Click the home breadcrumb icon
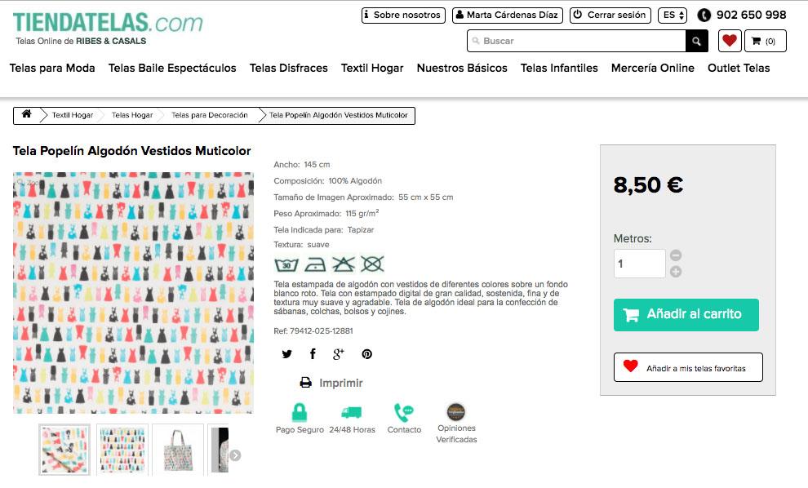 (x=27, y=115)
